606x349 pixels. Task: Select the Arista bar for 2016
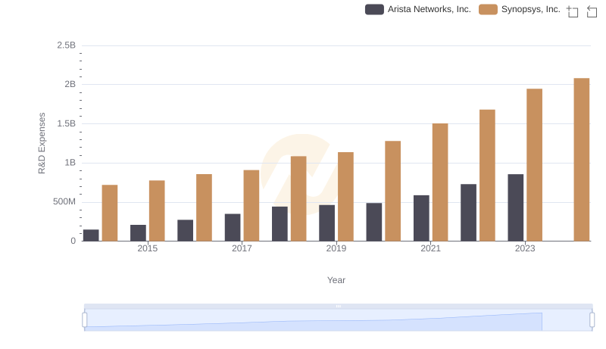185,230
